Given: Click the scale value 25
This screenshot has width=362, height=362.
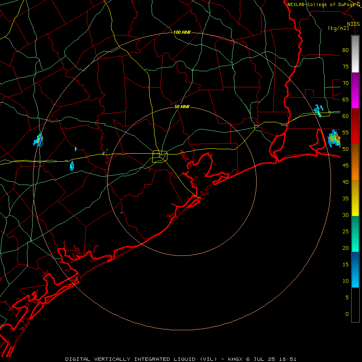Looking at the screenshot, I should coord(346,232).
